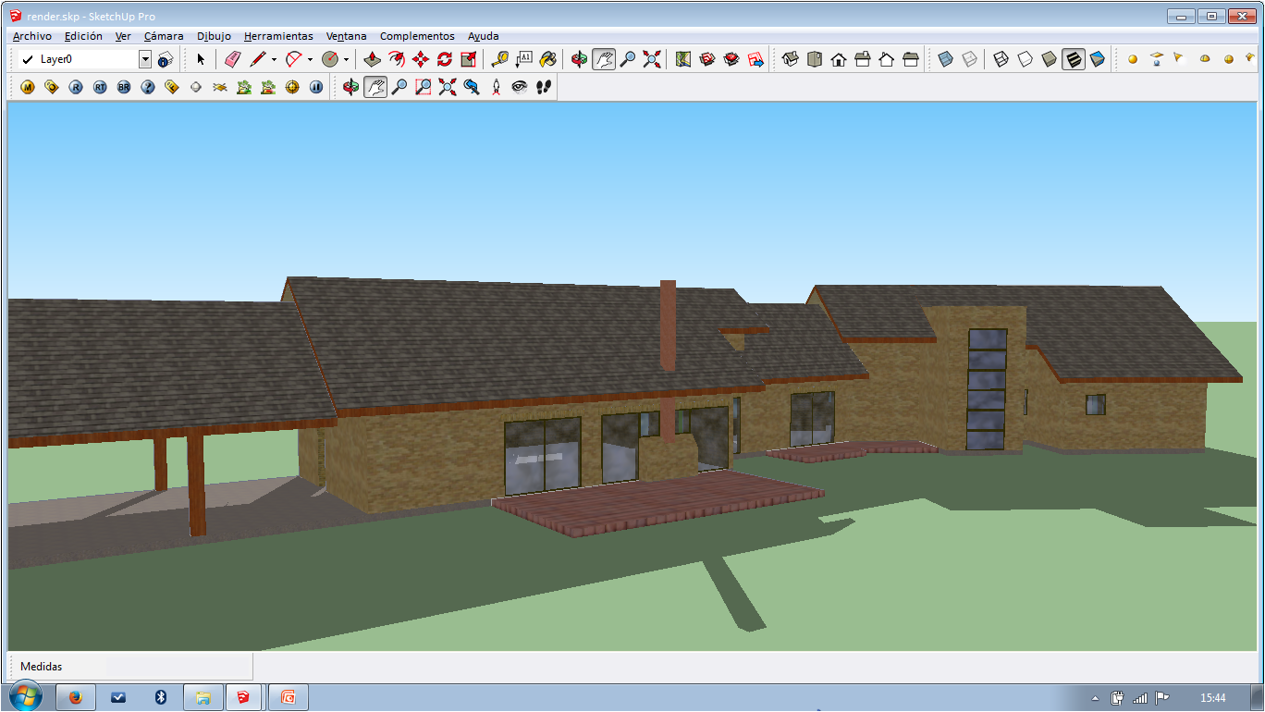Activate the Zoom Window tool
Viewport: 1265px width, 712px height.
point(424,87)
